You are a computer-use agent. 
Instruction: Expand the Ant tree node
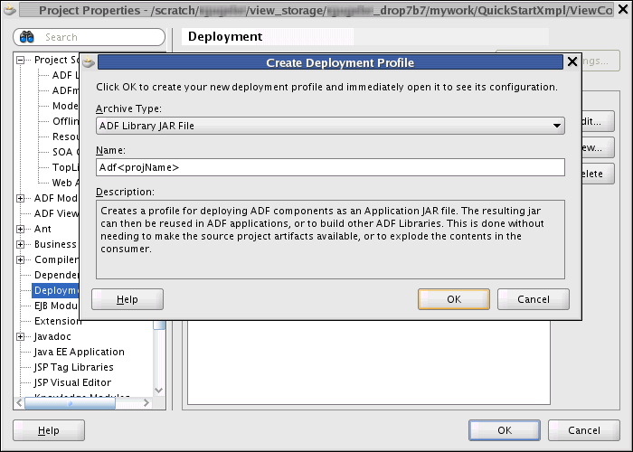pyautogui.click(x=20, y=230)
